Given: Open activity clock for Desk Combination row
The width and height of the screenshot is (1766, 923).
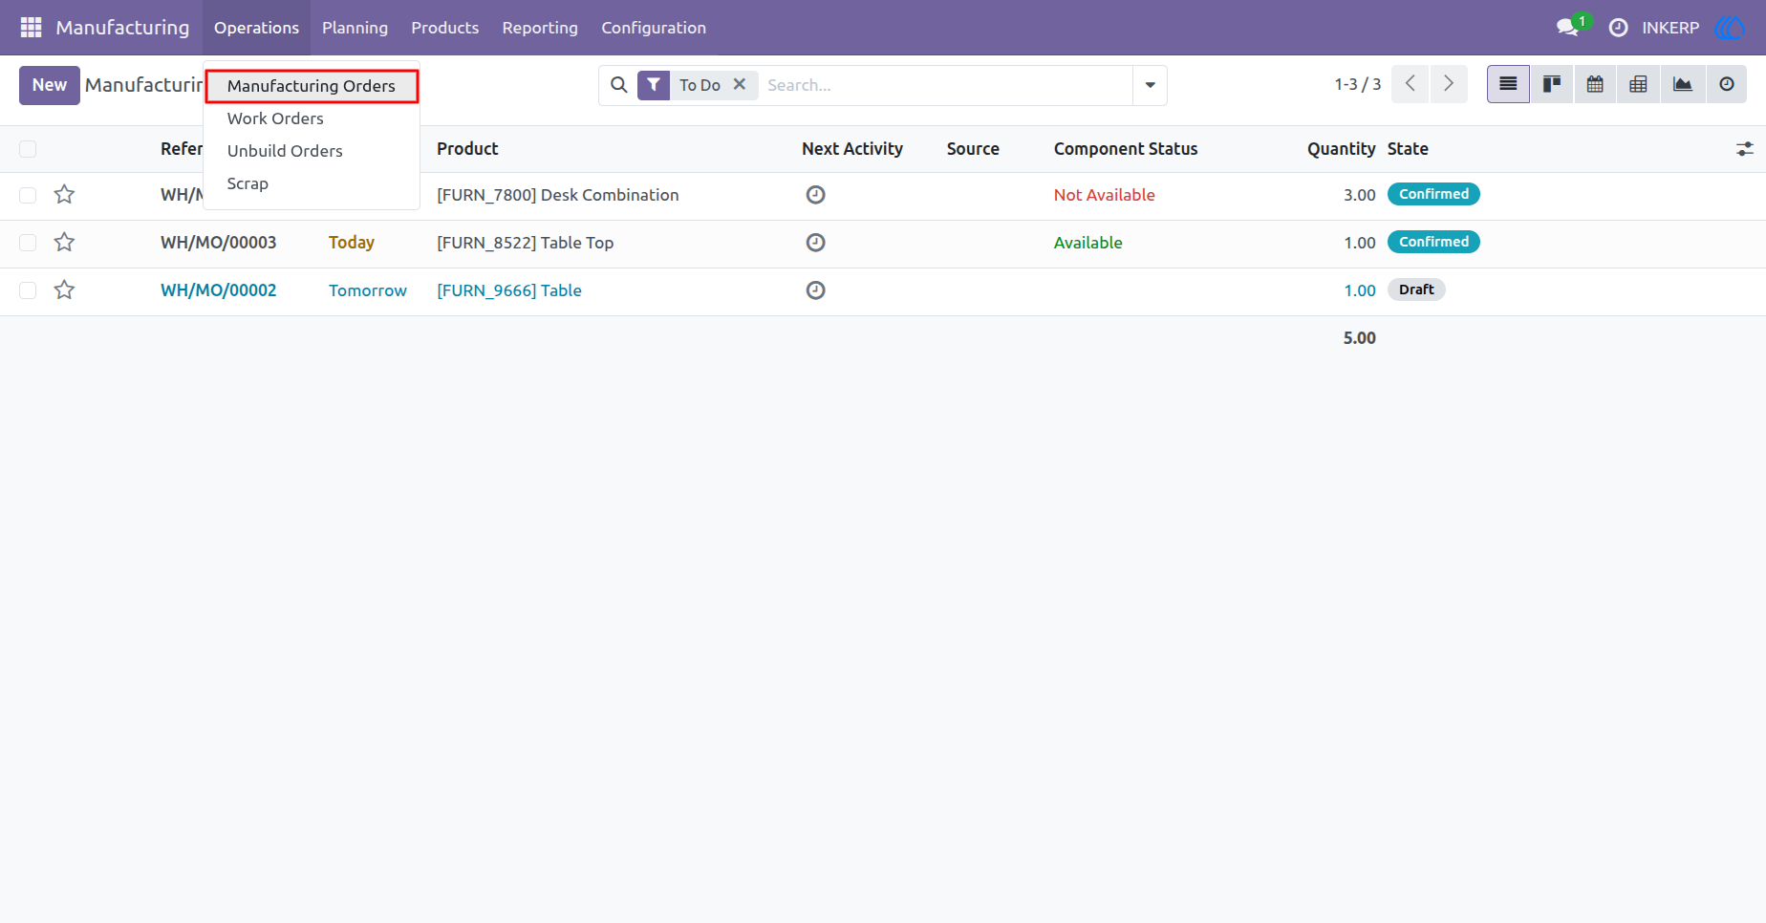Looking at the screenshot, I should (x=815, y=195).
